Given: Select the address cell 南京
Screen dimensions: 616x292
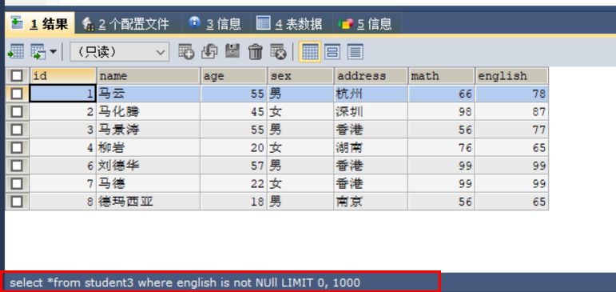Looking at the screenshot, I should [x=372, y=202].
